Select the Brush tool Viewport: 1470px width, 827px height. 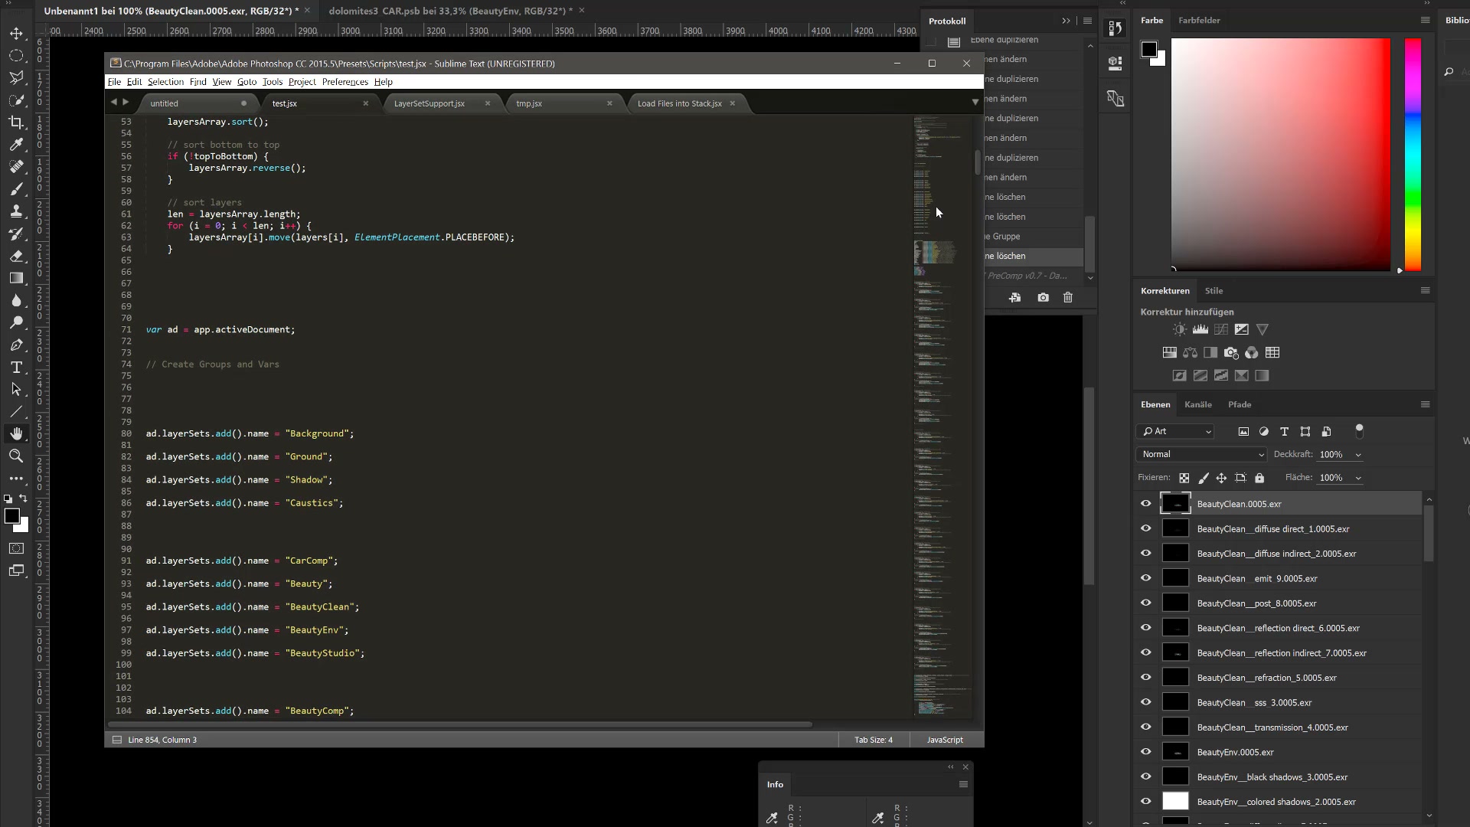click(16, 189)
